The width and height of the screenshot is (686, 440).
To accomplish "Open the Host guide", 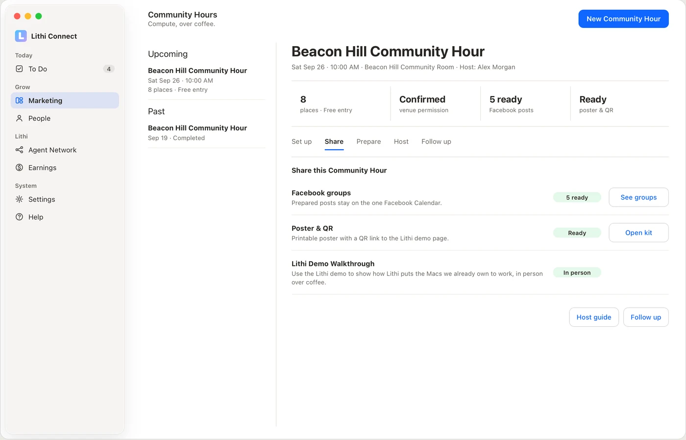I will pyautogui.click(x=594, y=317).
